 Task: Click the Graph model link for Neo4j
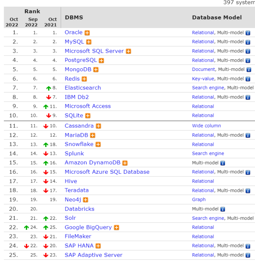coord(199,200)
